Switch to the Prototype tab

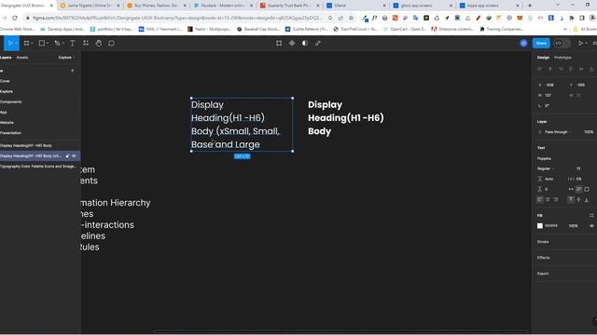562,58
